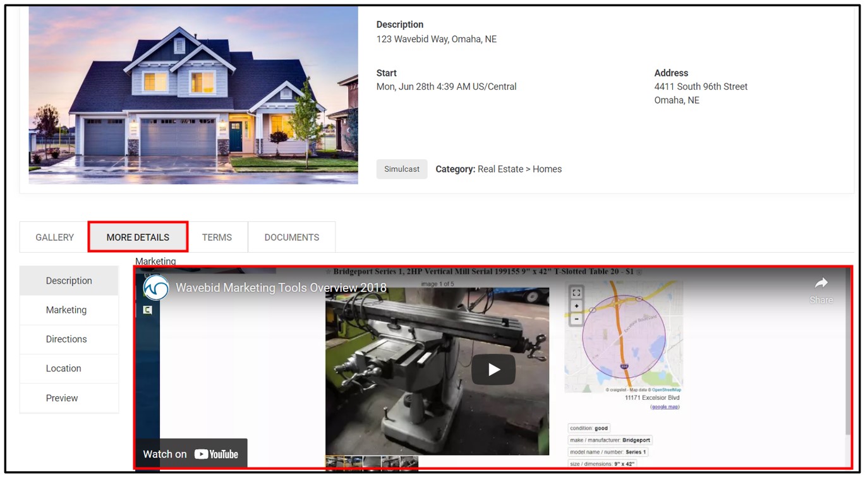Screen dimensions: 865x477
Task: Select Directions in the side menu
Action: click(x=69, y=339)
